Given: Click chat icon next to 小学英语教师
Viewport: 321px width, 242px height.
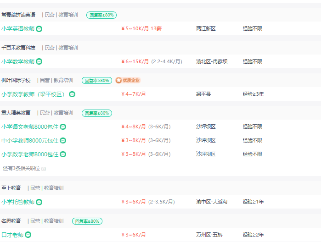Looking at the screenshot, I should click(39, 29).
